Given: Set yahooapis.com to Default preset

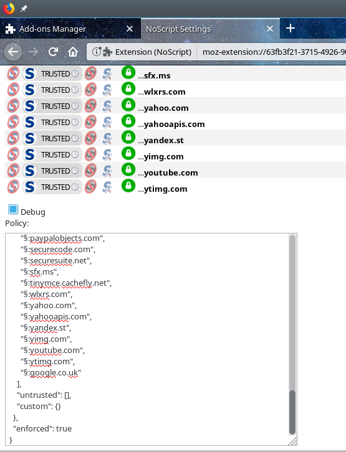Looking at the screenshot, I should click(13, 122).
